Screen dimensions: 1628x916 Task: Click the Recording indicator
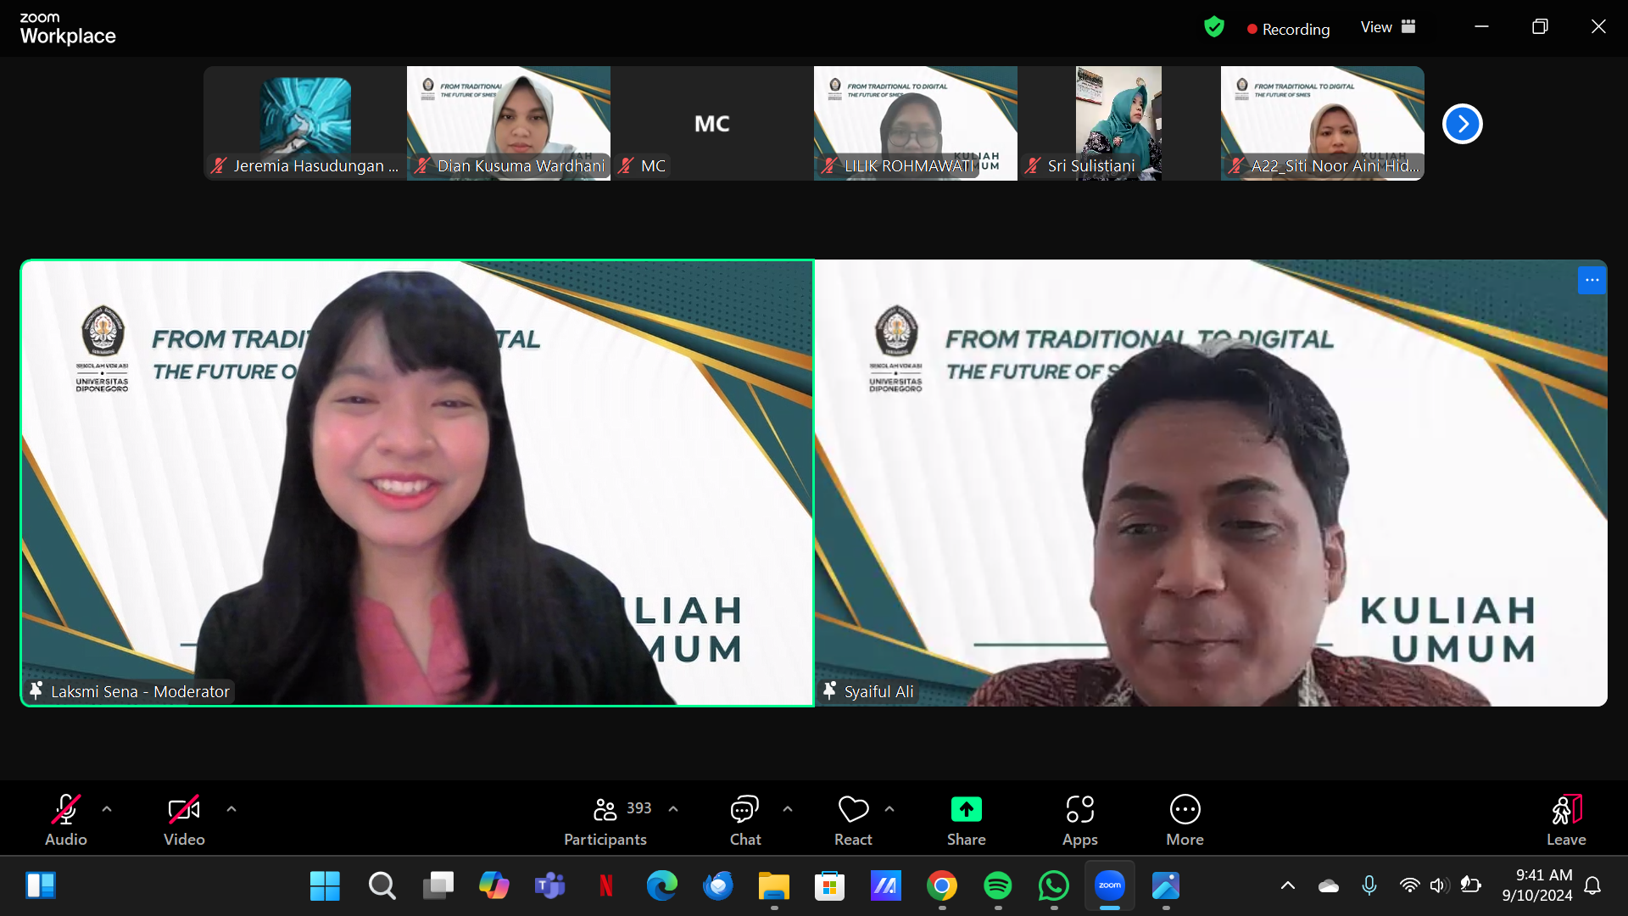1288,29
